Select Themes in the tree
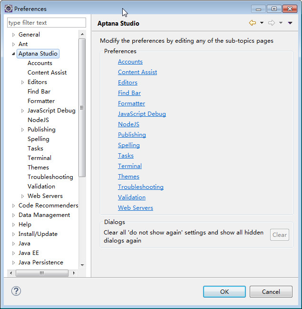Screen dimensions: 302x309 click(39, 167)
